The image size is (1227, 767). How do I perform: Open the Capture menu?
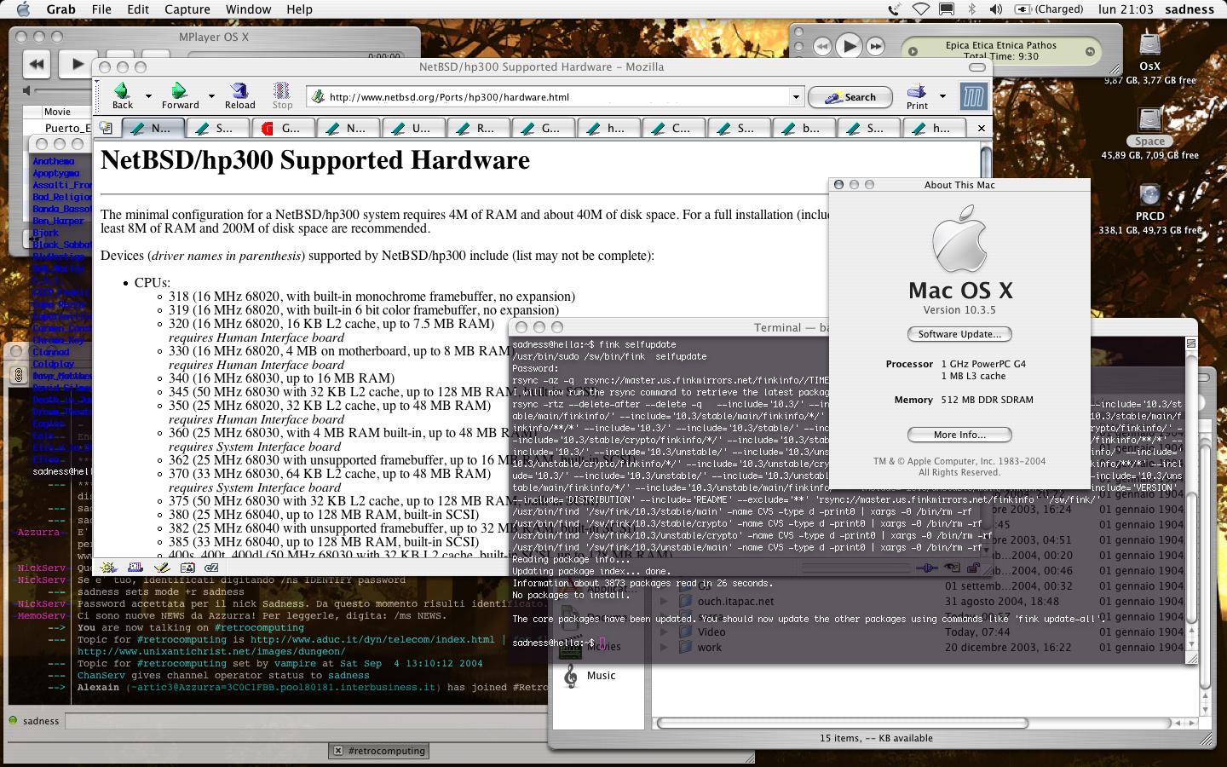[x=187, y=9]
